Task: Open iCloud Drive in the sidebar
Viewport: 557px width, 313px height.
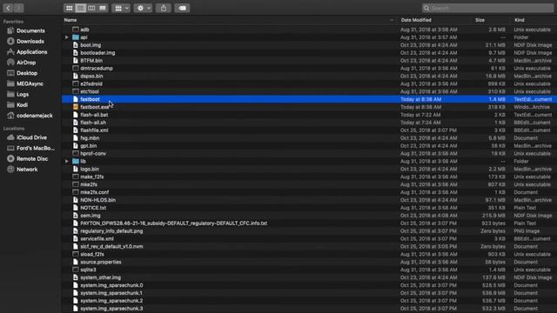Action: coord(27,137)
